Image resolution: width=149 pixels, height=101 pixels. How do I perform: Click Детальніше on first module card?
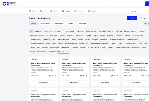(43, 83)
